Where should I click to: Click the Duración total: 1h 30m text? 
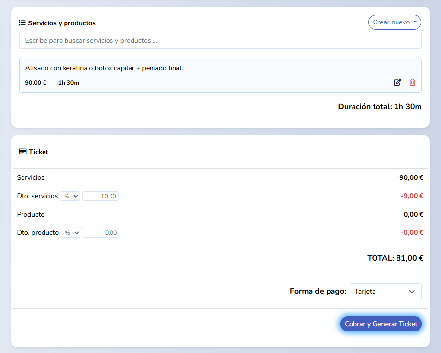point(379,106)
